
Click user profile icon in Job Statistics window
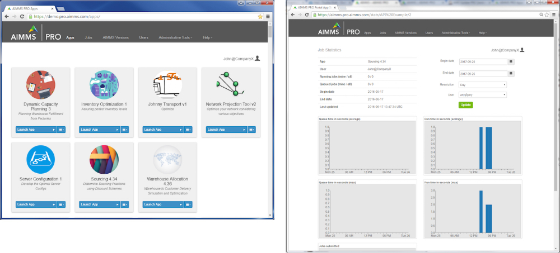pos(522,50)
